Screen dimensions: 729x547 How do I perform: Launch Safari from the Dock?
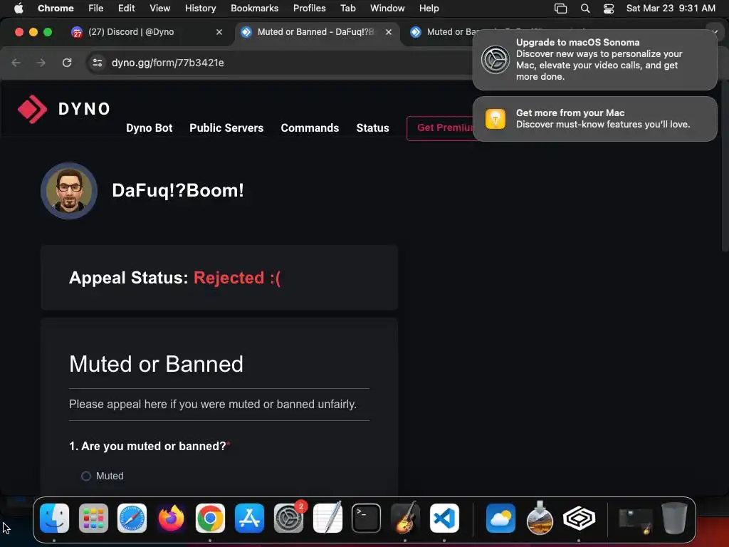[x=132, y=519]
